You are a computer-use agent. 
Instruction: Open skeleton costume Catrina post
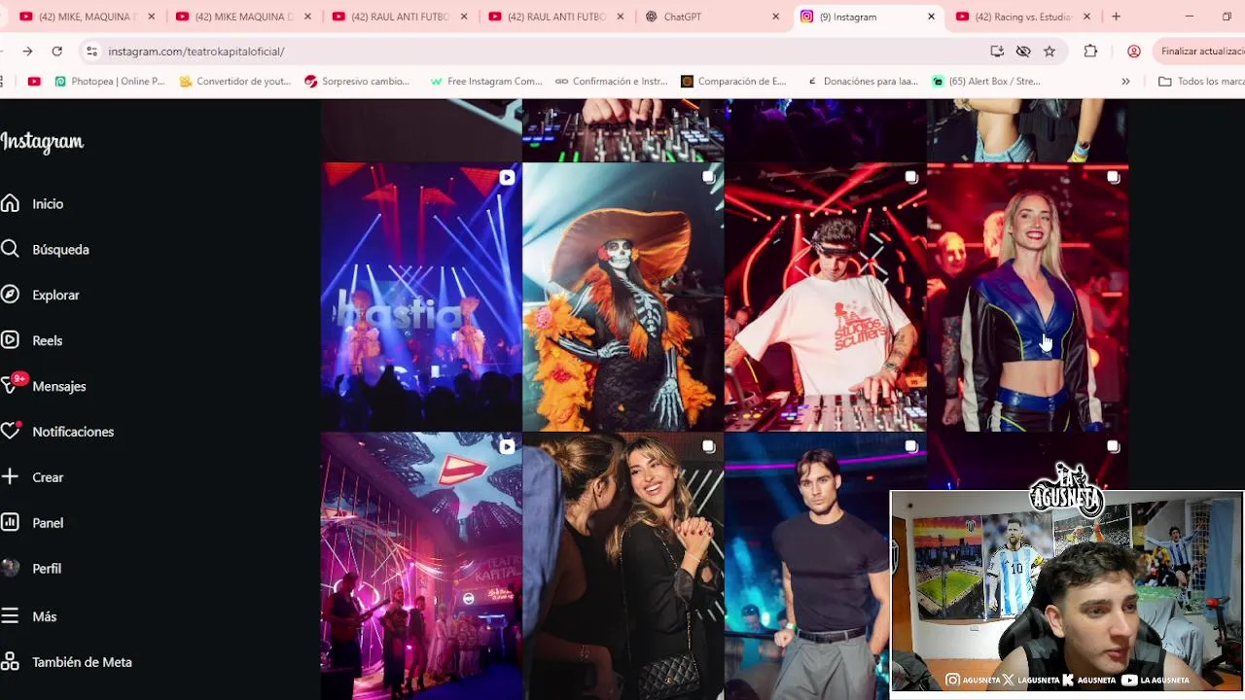point(622,297)
